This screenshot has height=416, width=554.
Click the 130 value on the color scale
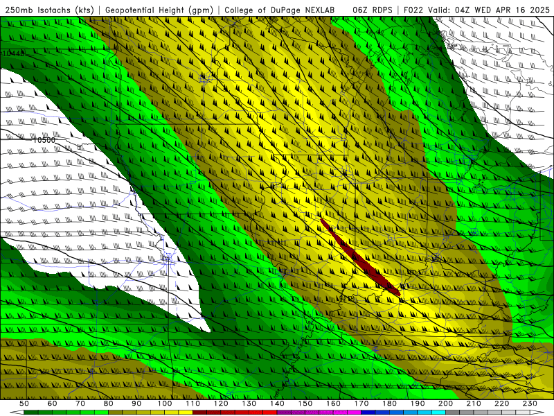[249, 404]
